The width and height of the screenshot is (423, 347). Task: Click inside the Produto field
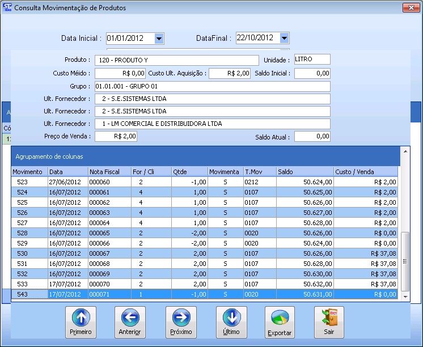pos(176,60)
